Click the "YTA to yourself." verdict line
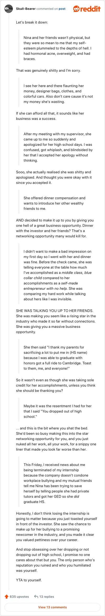The image size is (105, 616). 29,580
